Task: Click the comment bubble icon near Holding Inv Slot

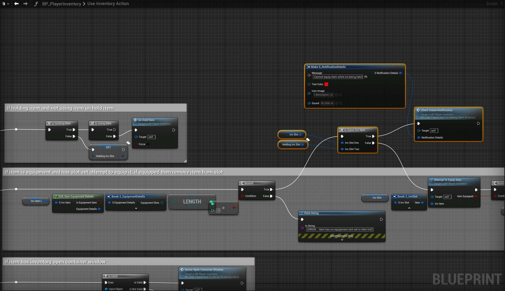Action: (308, 140)
